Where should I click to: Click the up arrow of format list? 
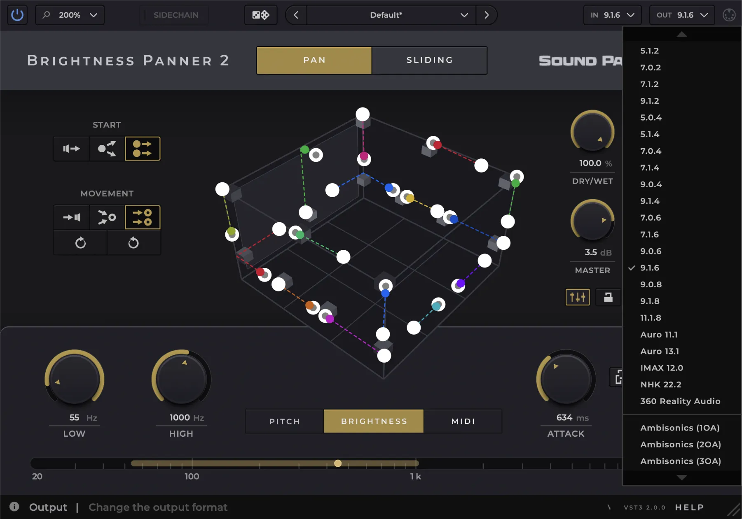682,34
